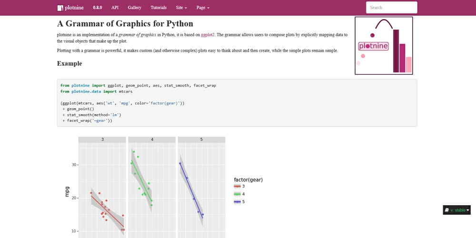This screenshot has width=476, height=238.
Task: Go to the Gallery page
Action: (x=135, y=8)
